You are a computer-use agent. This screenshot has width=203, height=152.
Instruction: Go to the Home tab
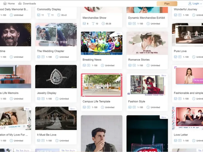pos(9,4)
